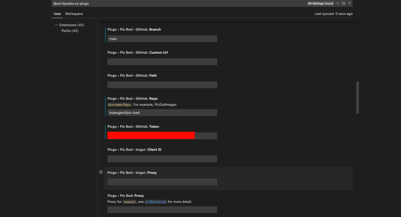Clear the settings search input
Image resolution: width=401 pixels, height=217 pixels.
[x=343, y=3]
